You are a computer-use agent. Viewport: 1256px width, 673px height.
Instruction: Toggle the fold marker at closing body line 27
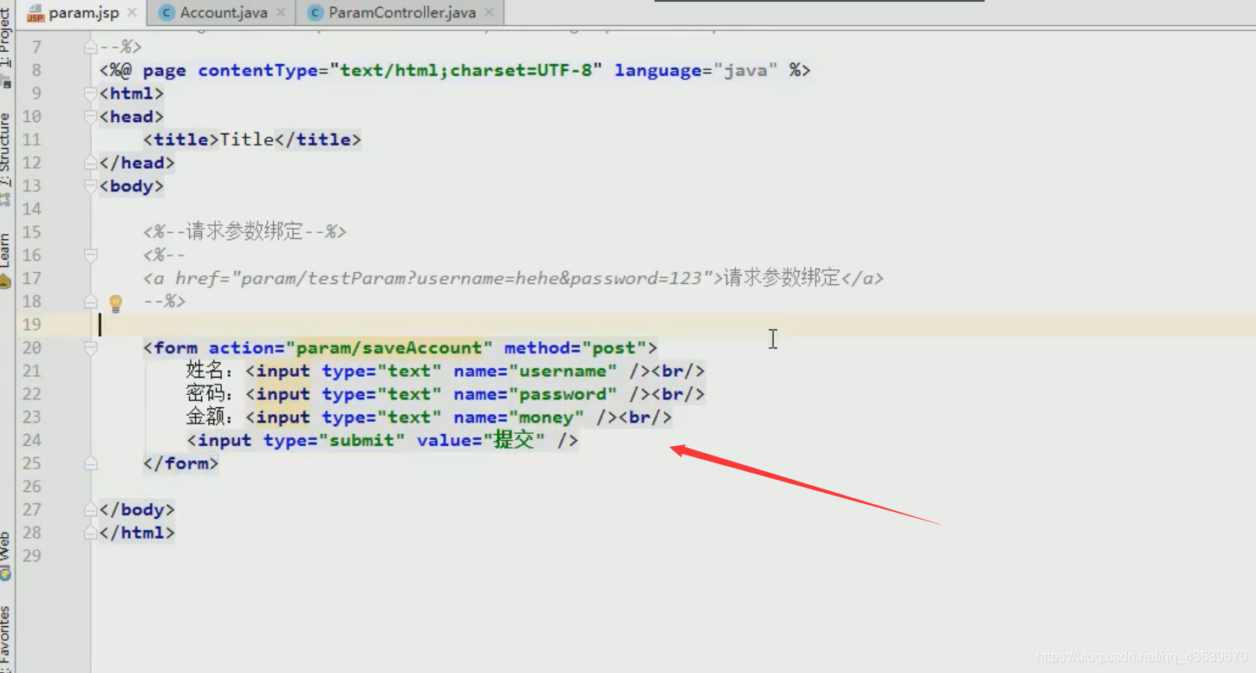coord(90,509)
